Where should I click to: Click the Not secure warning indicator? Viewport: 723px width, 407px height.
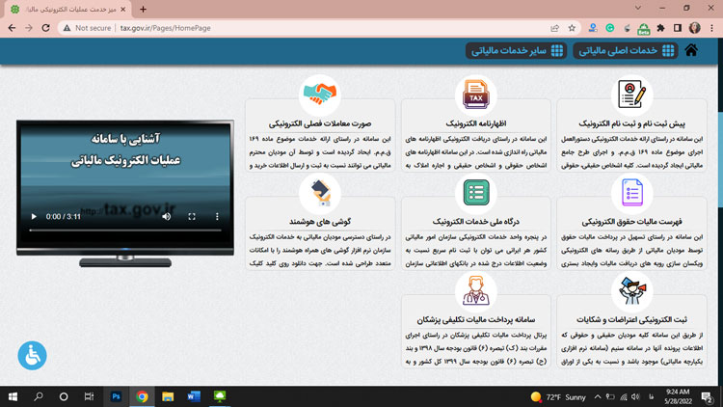(87, 28)
